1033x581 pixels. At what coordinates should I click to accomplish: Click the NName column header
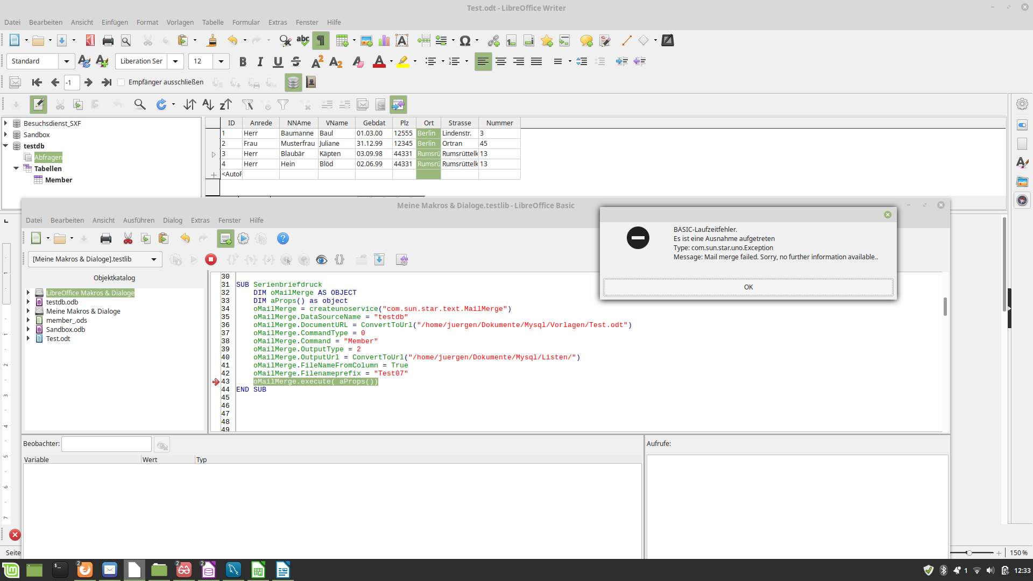click(299, 123)
